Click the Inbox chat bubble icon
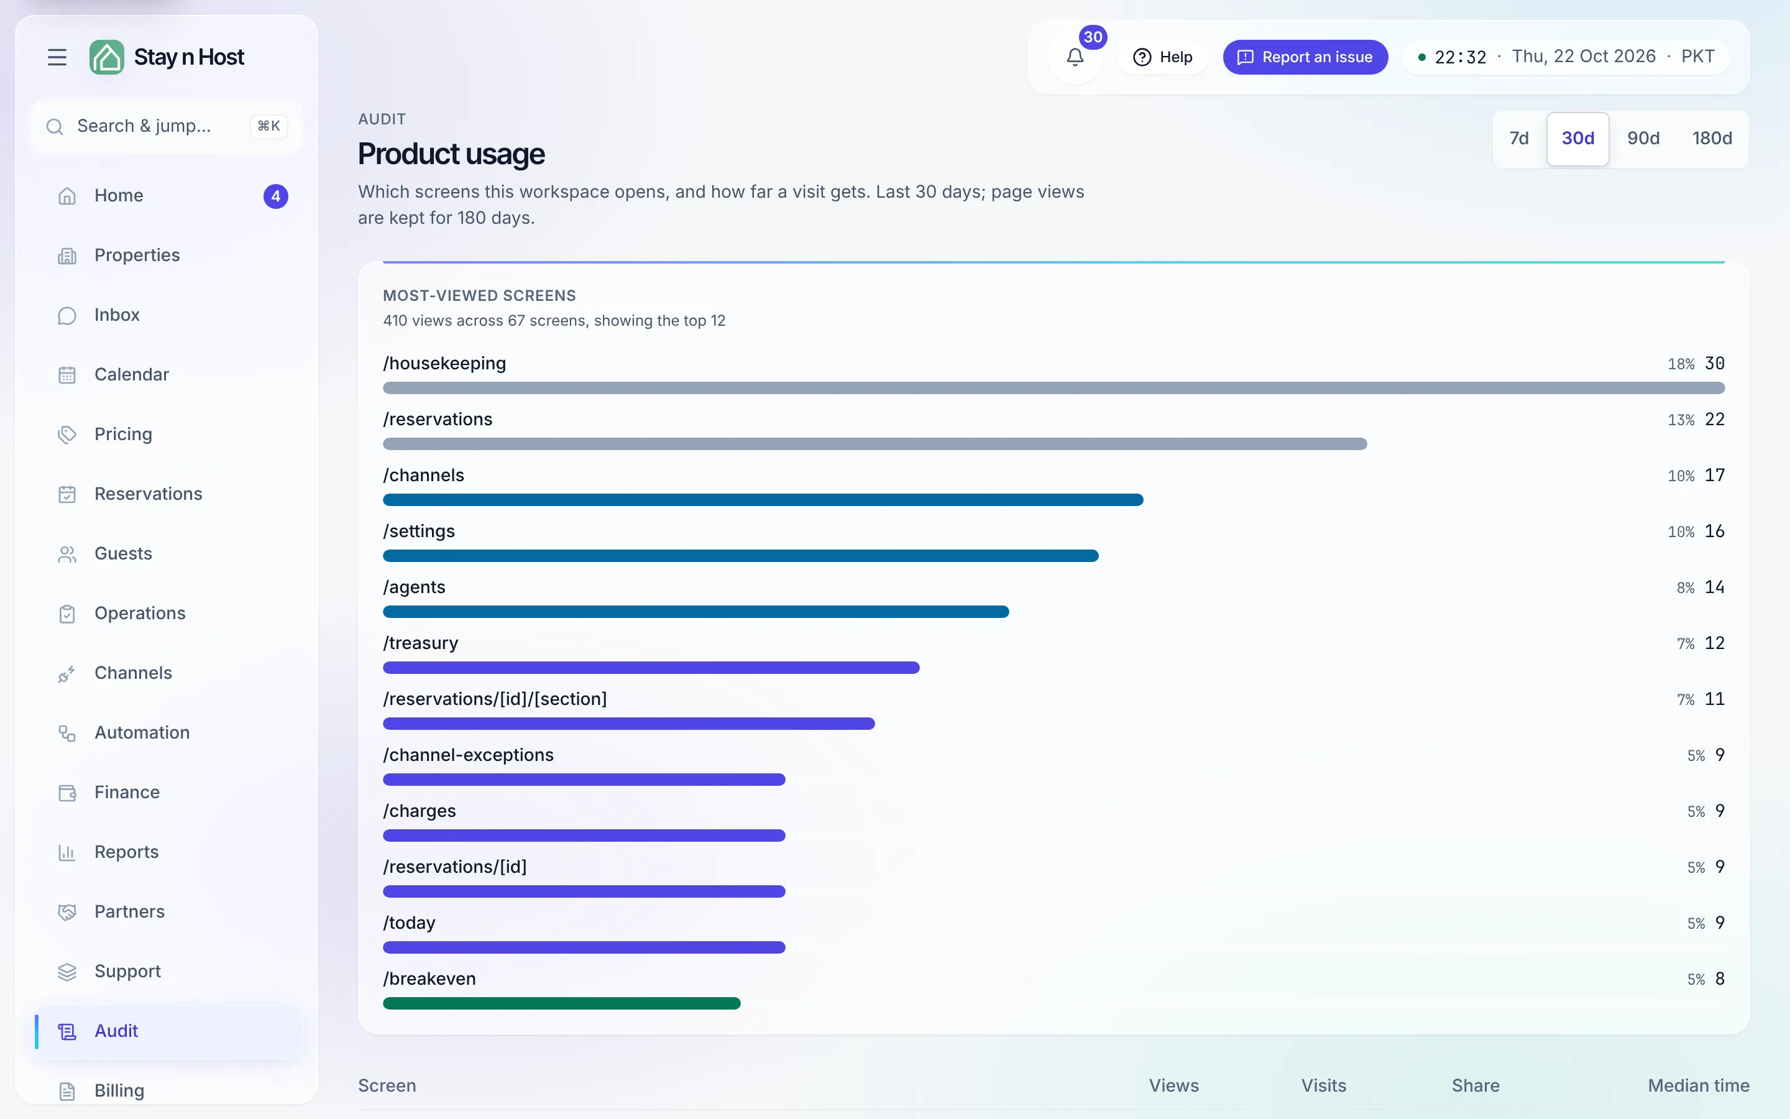Image resolution: width=1790 pixels, height=1119 pixels. tap(67, 315)
